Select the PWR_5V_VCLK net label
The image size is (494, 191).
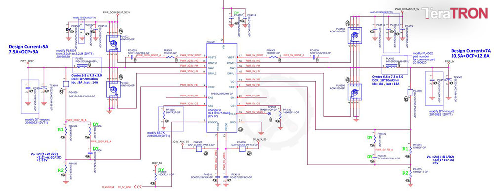coord(254,111)
